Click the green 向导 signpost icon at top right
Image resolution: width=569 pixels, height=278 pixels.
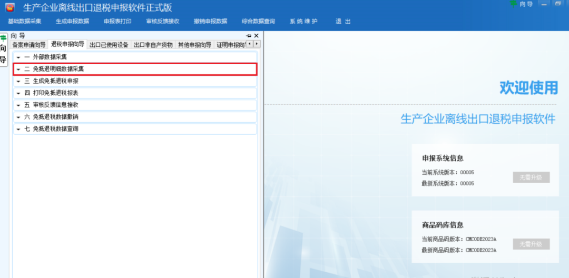[514, 4]
